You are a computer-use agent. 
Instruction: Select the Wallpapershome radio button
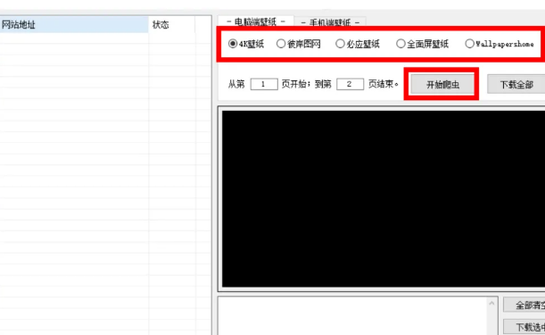coord(500,44)
